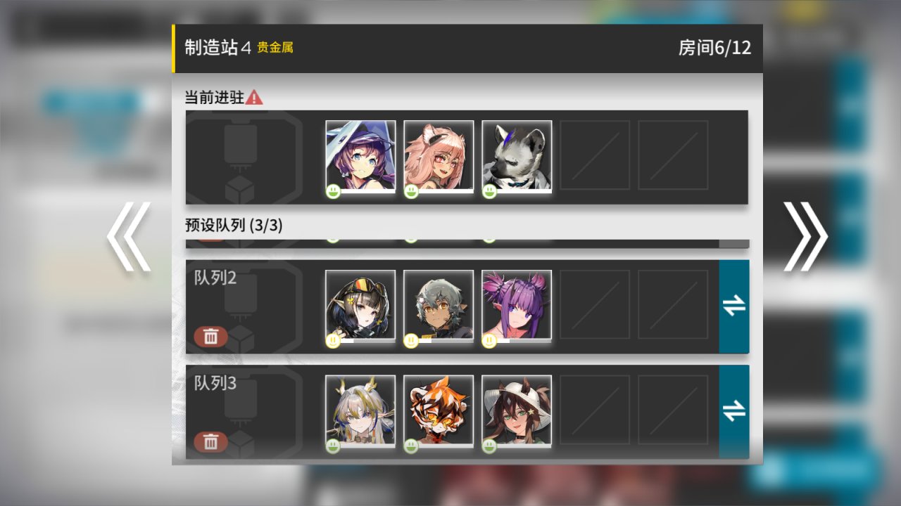Click fourth empty slot in 队列3 row
The width and height of the screenshot is (901, 506).
(595, 410)
